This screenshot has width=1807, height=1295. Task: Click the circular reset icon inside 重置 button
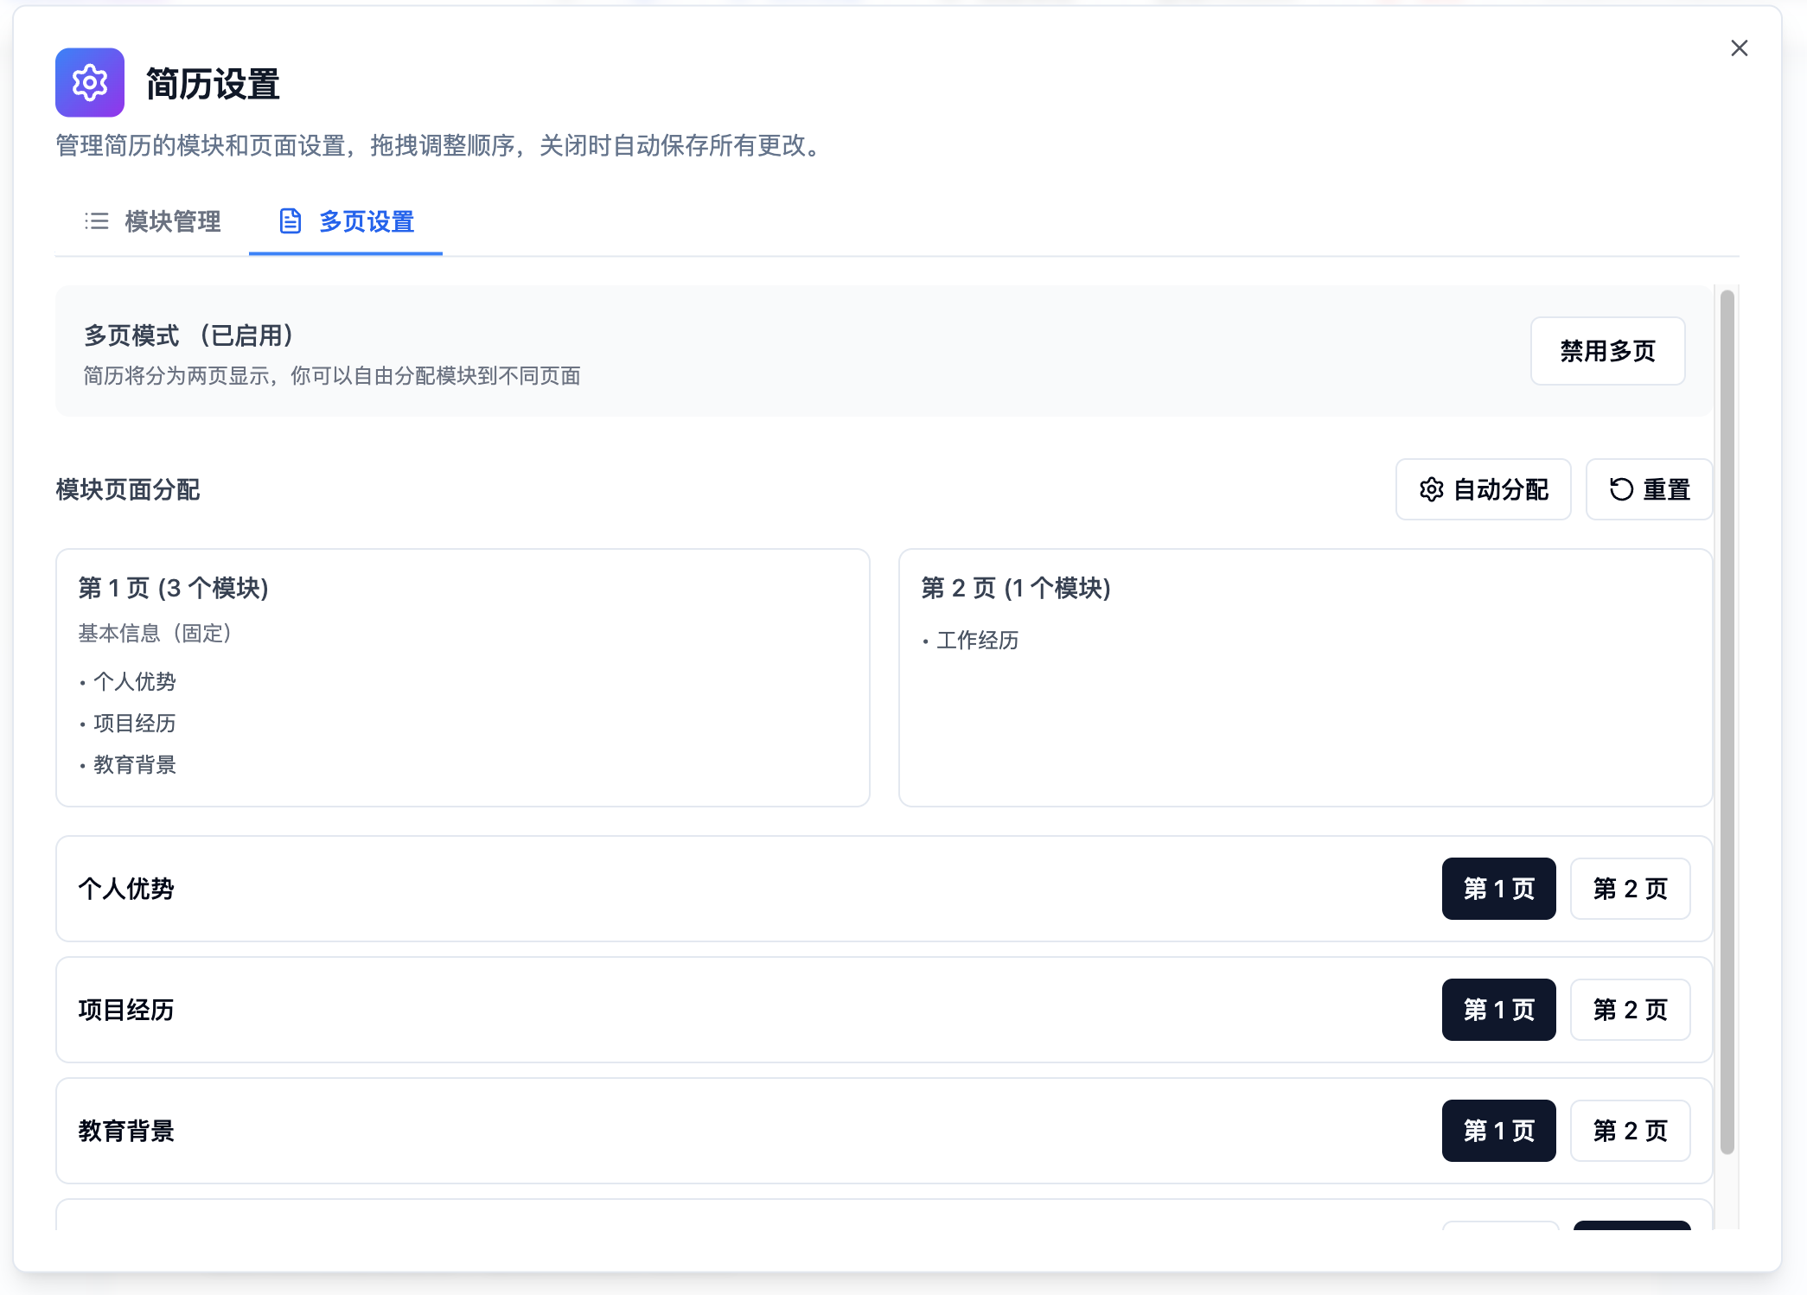(1622, 489)
